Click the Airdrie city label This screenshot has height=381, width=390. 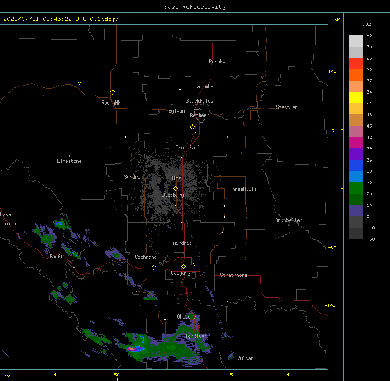pos(183,243)
